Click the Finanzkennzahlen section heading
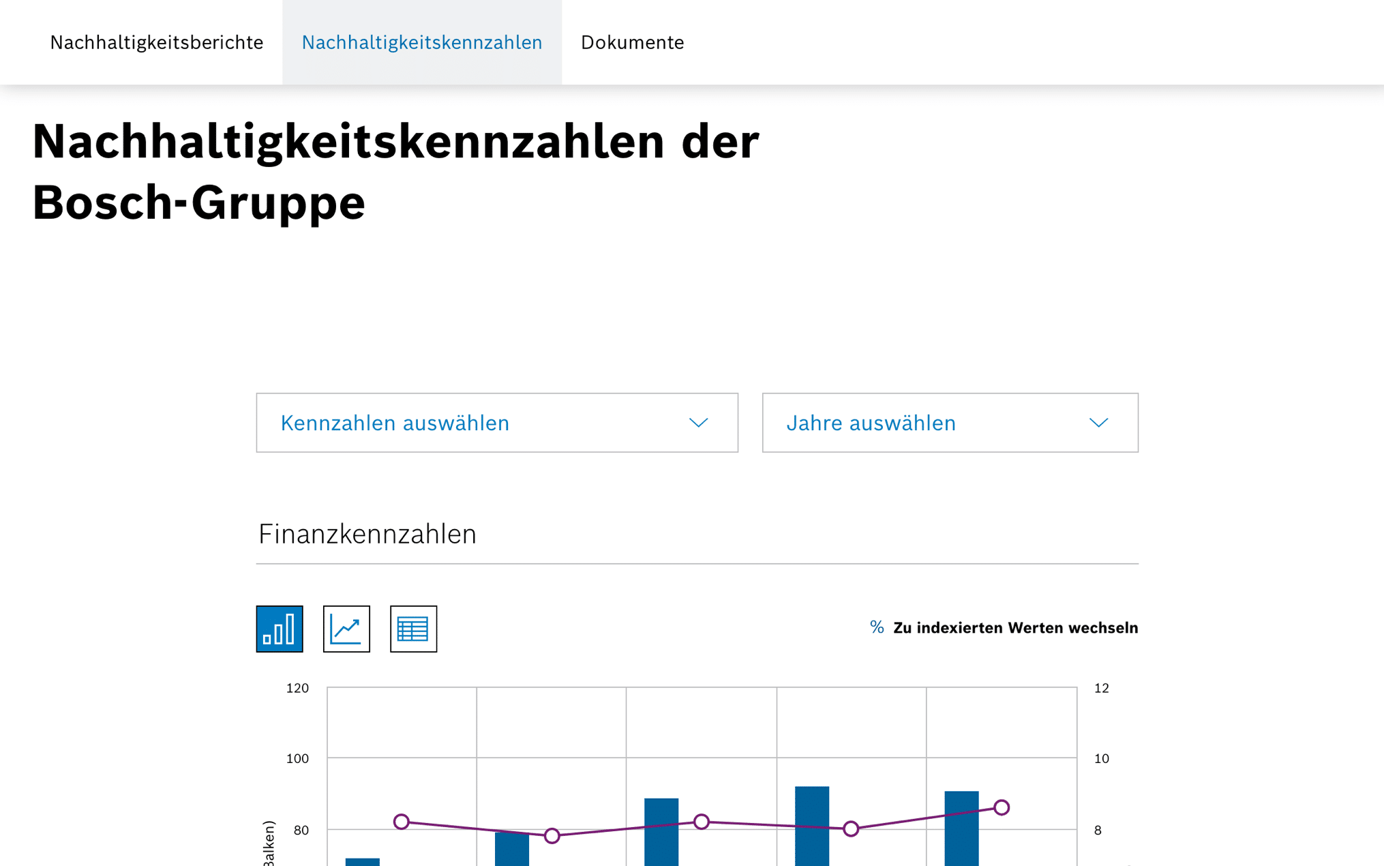This screenshot has height=866, width=1384. click(x=367, y=534)
